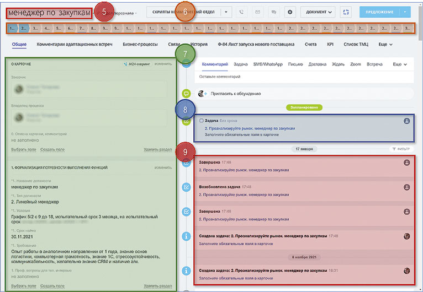
Task: Open the ДОКУМЕНТ dropdown
Action: pyautogui.click(x=318, y=12)
